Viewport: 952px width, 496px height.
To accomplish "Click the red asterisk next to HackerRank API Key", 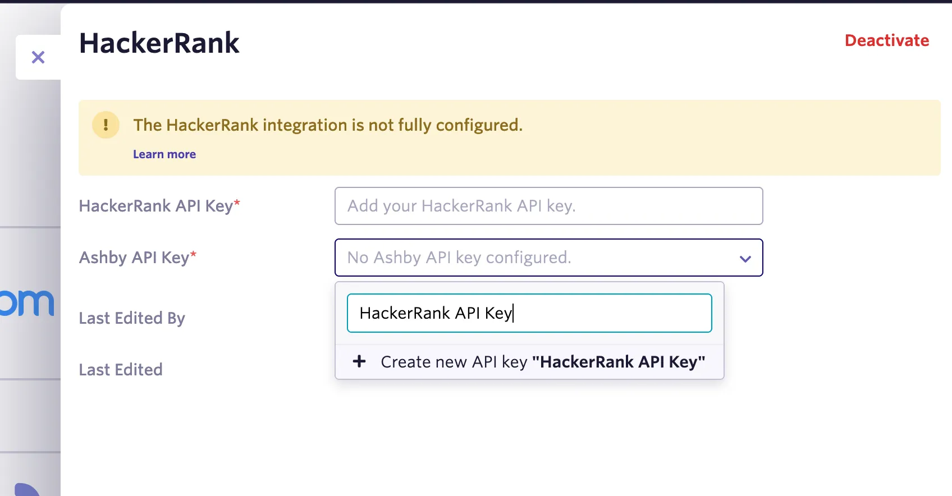I will pos(237,203).
